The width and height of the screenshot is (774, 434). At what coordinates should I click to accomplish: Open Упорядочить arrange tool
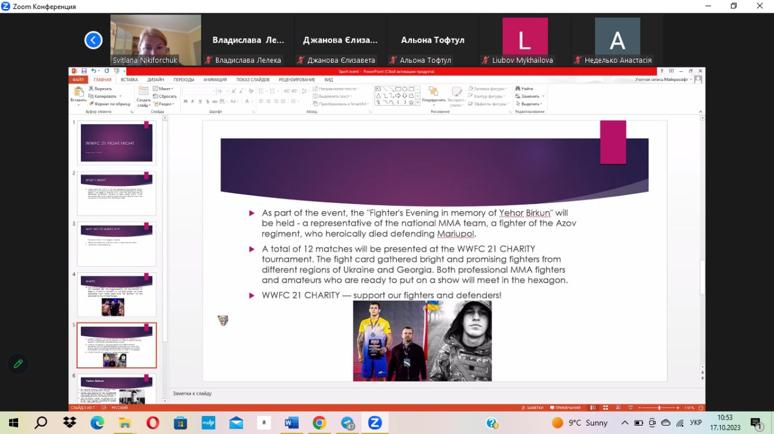[x=434, y=95]
